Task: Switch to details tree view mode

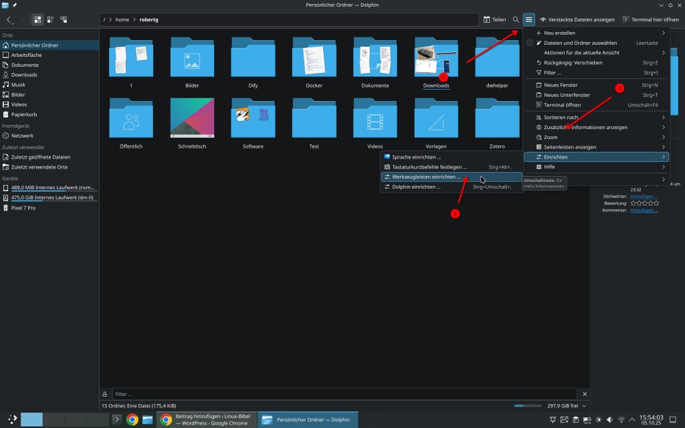Action: [64, 20]
